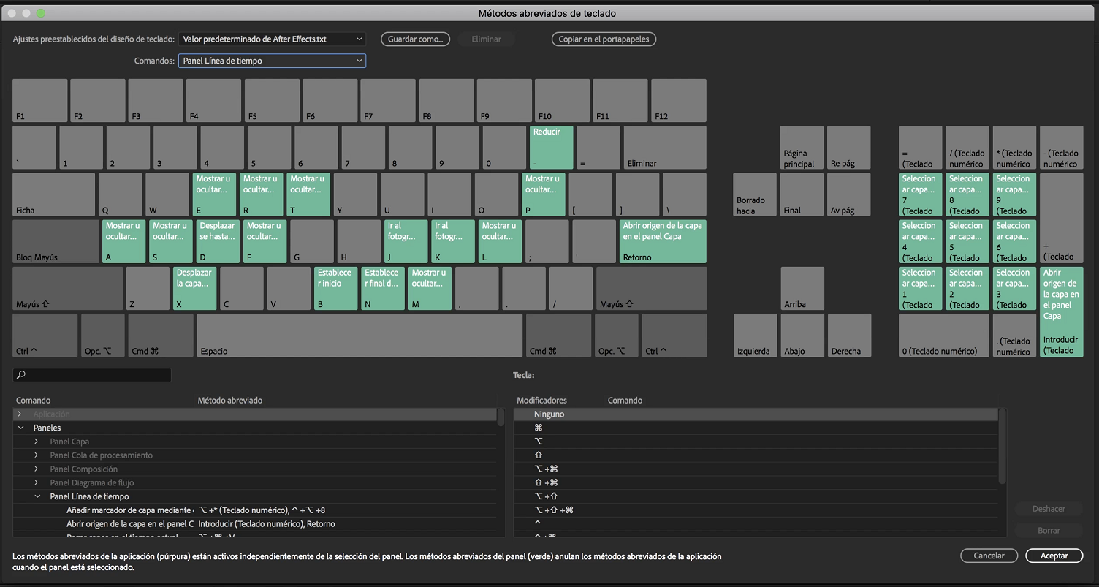Screen dimensions: 1099x587
Task: Click the numeric keypad 7 key
Action: (x=920, y=194)
